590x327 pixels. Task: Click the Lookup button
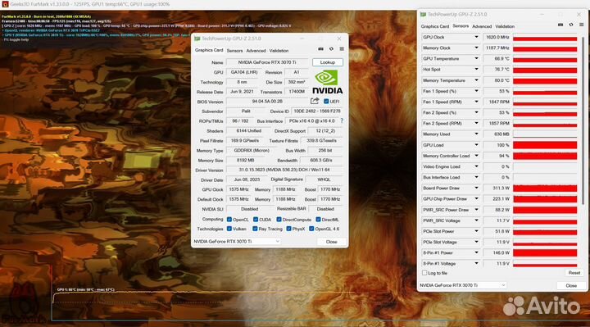click(327, 62)
